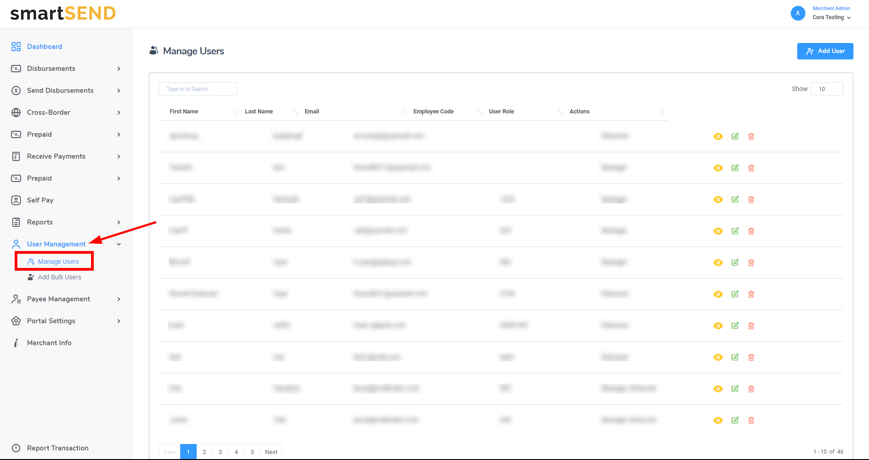
Task: Click the green edit icon in second user row
Action: pyautogui.click(x=735, y=168)
